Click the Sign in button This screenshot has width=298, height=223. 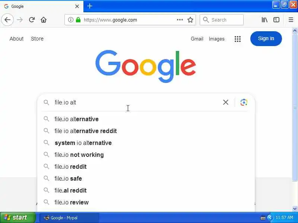266,39
